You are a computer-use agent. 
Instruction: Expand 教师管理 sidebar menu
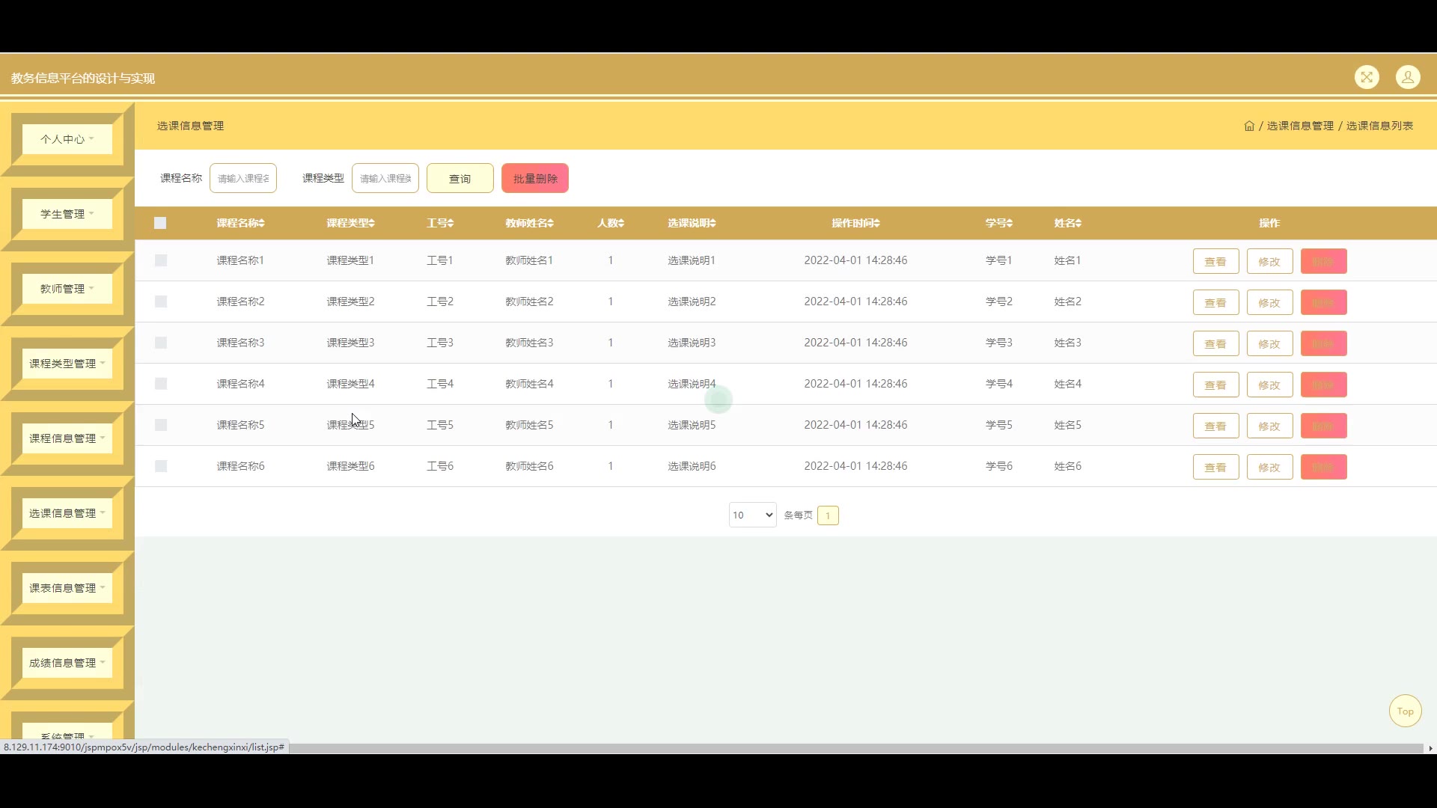pyautogui.click(x=67, y=289)
